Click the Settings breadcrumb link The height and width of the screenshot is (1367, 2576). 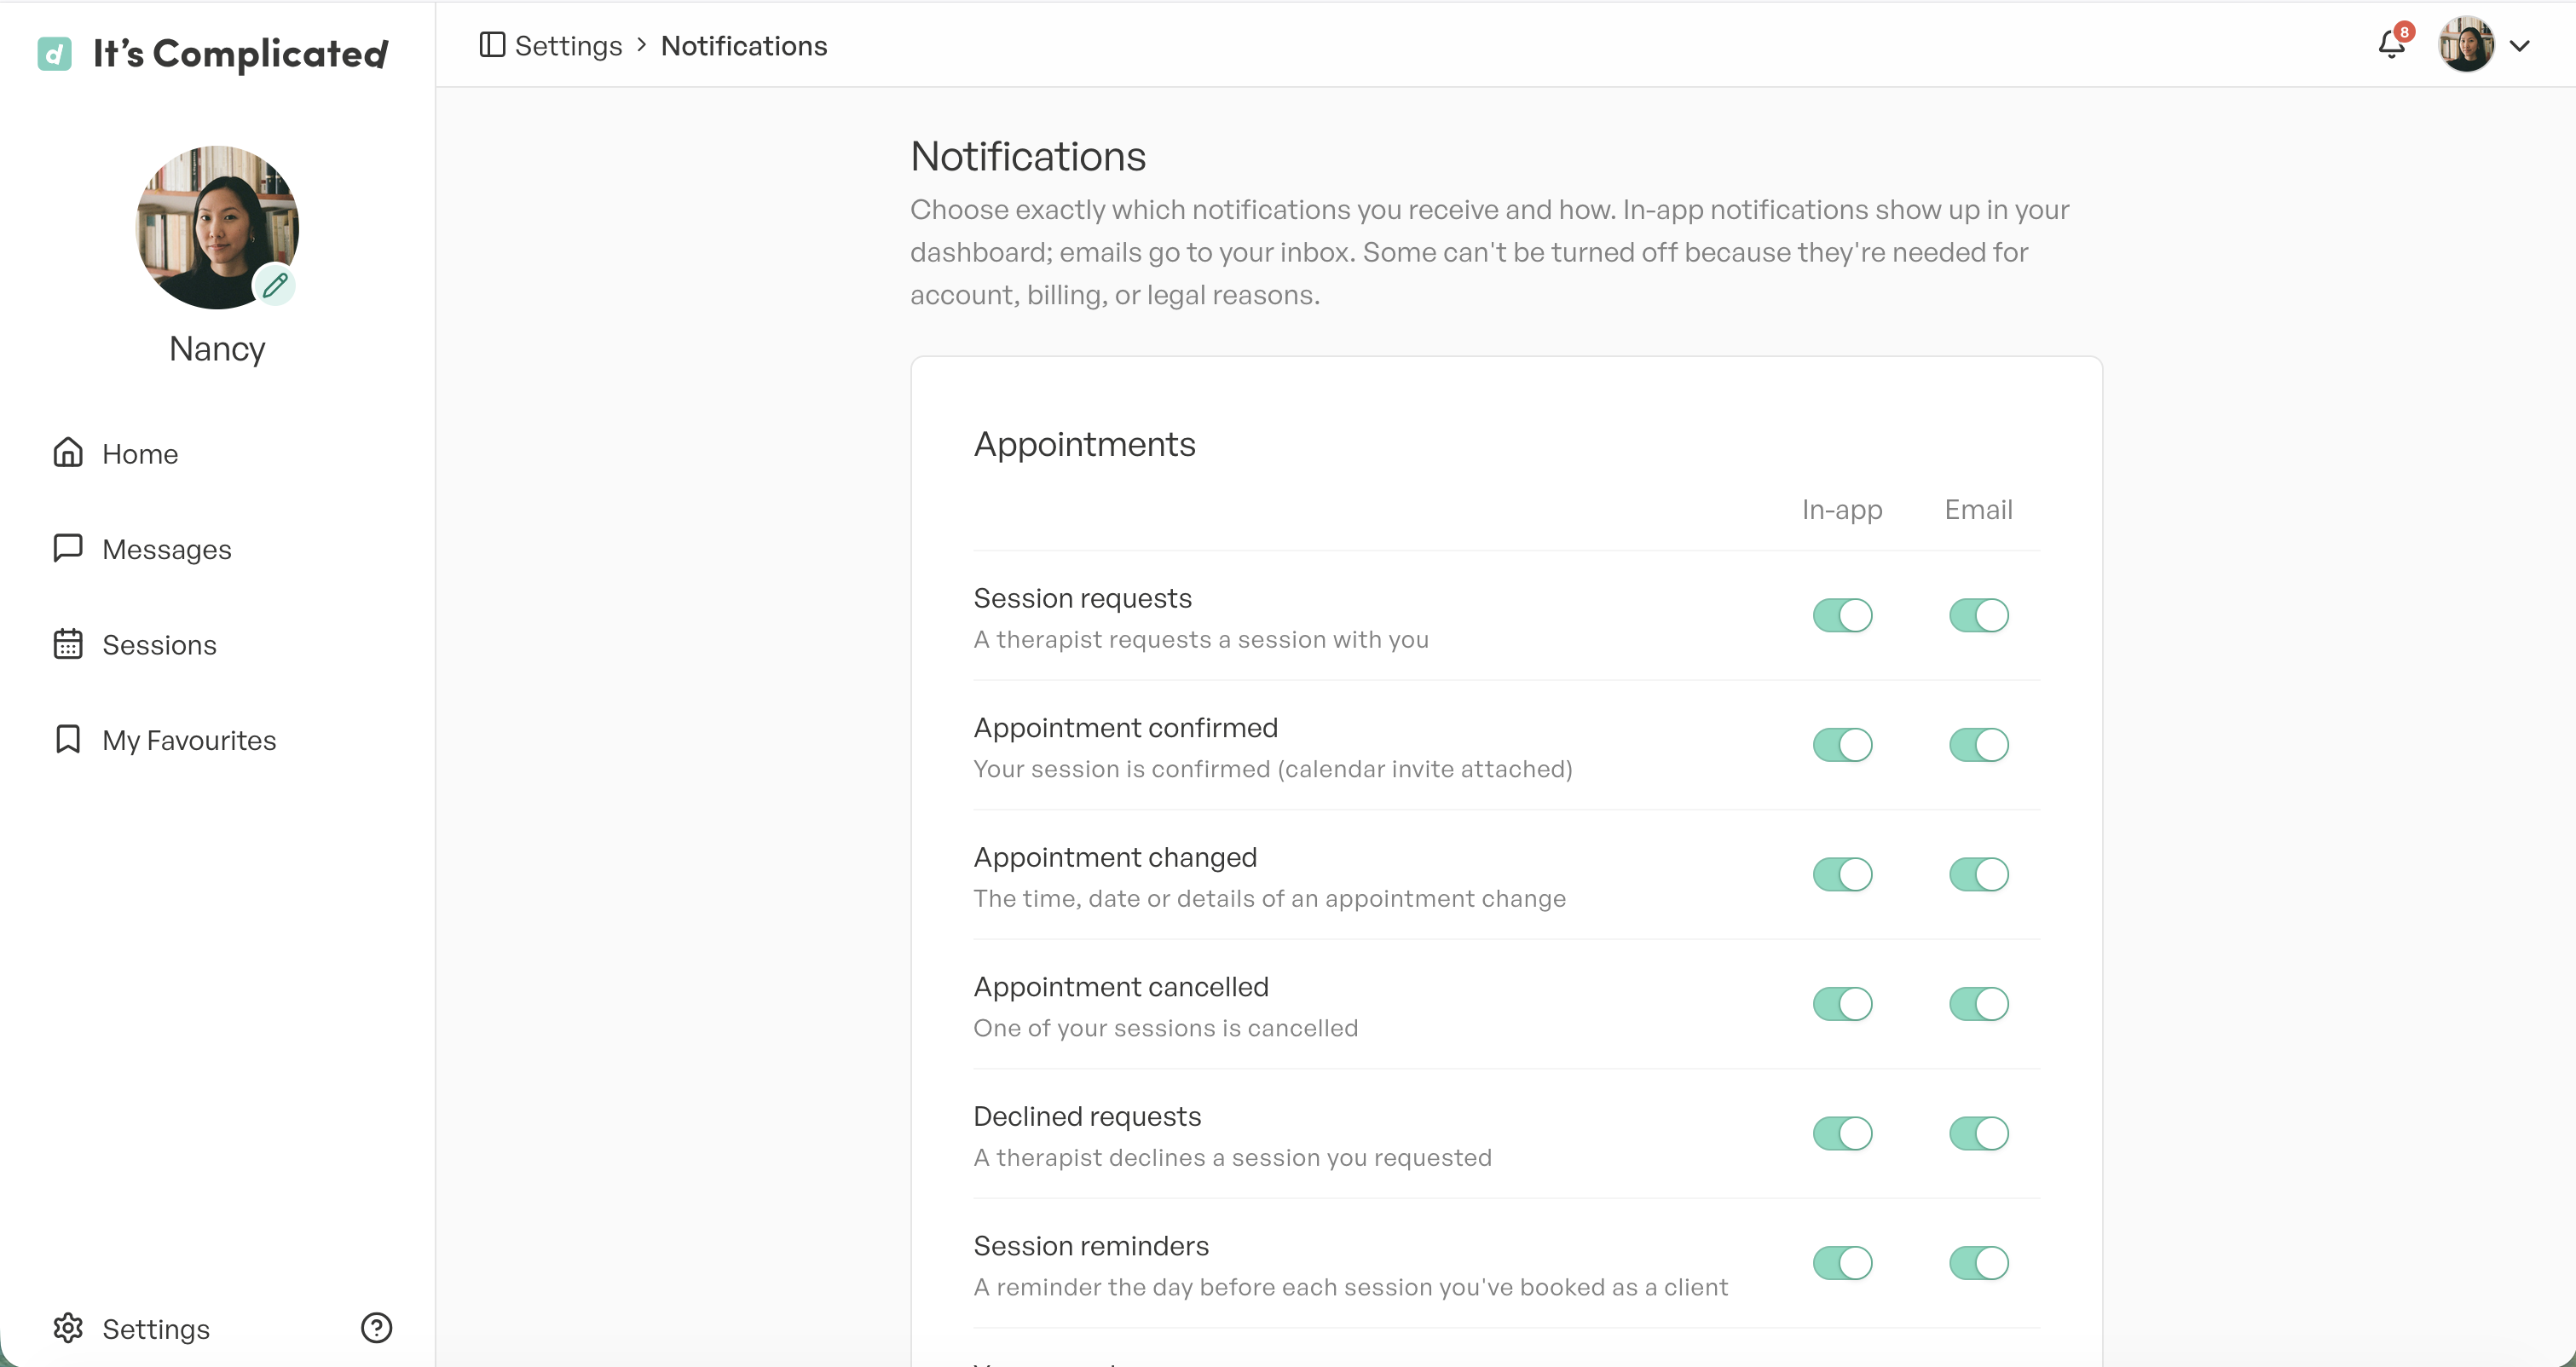coord(568,46)
